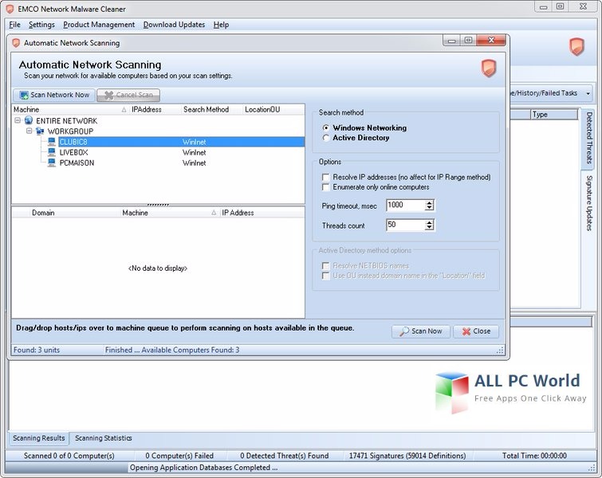Click the red X icon on Close
Screen dimensions: 602x478
click(x=464, y=331)
